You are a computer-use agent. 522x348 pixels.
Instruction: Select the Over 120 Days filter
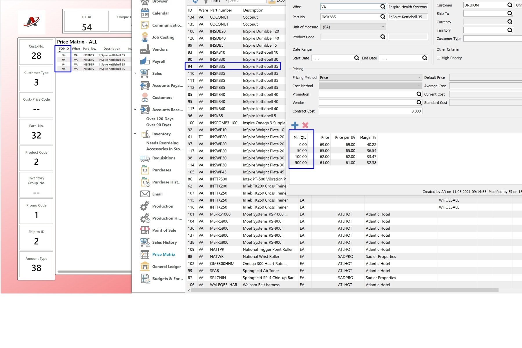(x=160, y=119)
